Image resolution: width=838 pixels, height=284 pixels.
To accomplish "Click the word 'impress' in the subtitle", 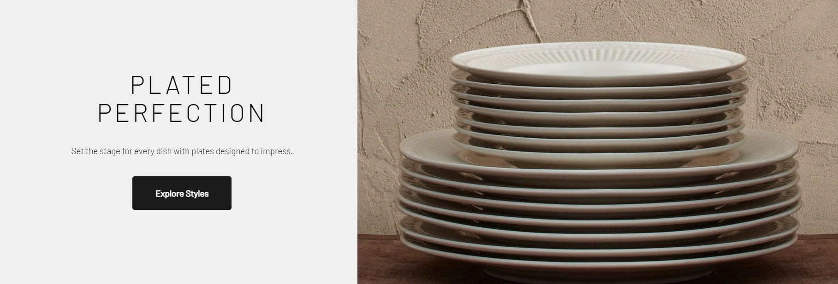I will tap(276, 151).
